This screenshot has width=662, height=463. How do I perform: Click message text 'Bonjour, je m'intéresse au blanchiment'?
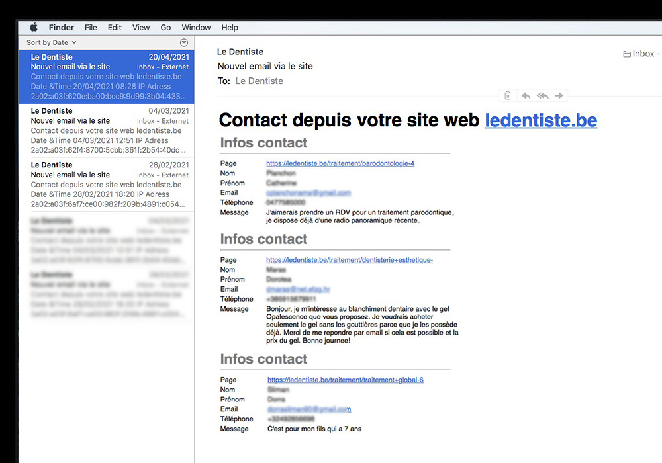click(362, 325)
